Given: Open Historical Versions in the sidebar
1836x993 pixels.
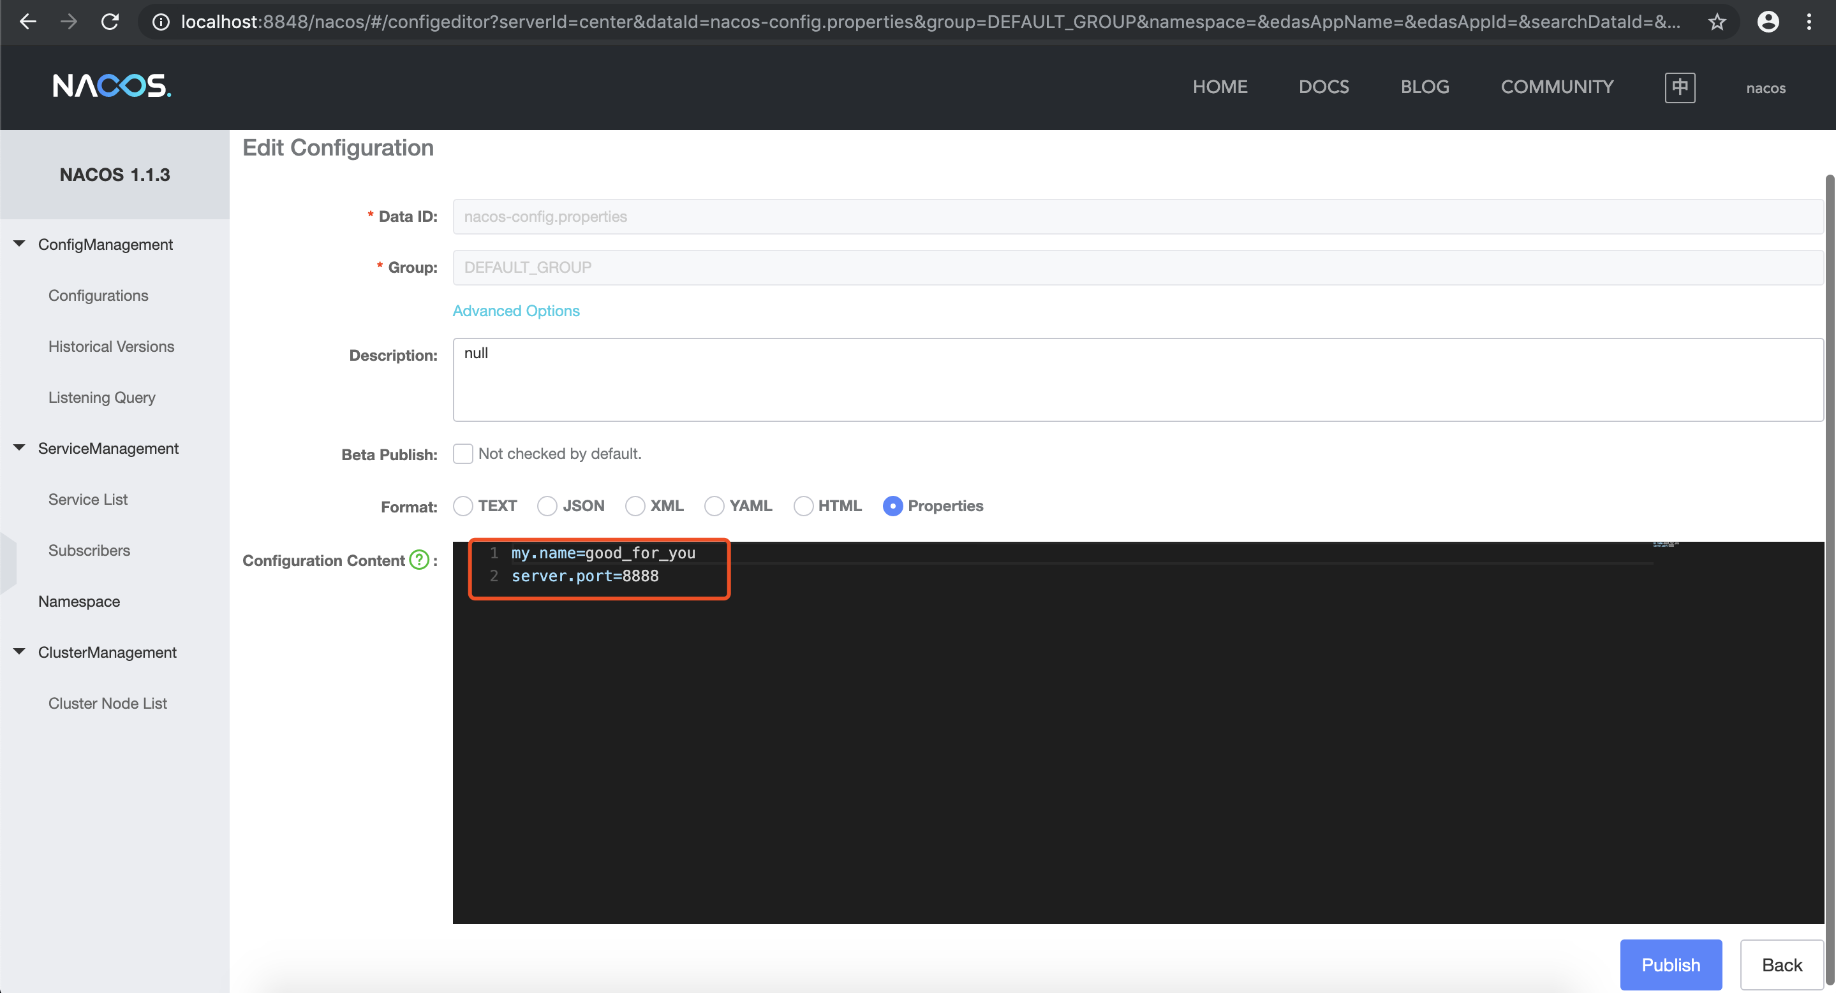Looking at the screenshot, I should [x=111, y=347].
